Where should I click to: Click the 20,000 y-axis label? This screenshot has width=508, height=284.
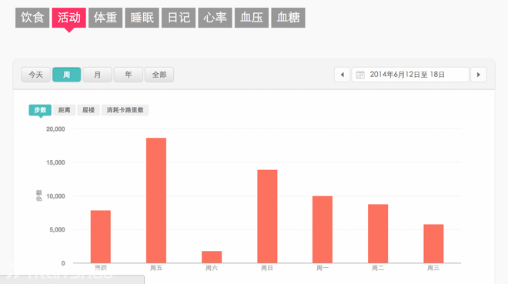pos(55,129)
